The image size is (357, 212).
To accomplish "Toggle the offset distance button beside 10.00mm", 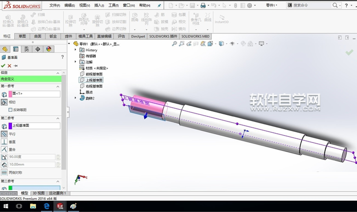I will (x=4, y=165).
